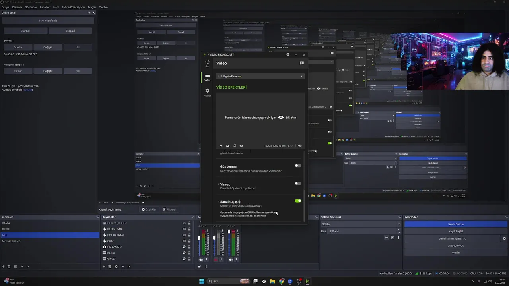Open the Düzenle menu
Image resolution: width=509 pixels, height=286 pixels.
pos(17,7)
